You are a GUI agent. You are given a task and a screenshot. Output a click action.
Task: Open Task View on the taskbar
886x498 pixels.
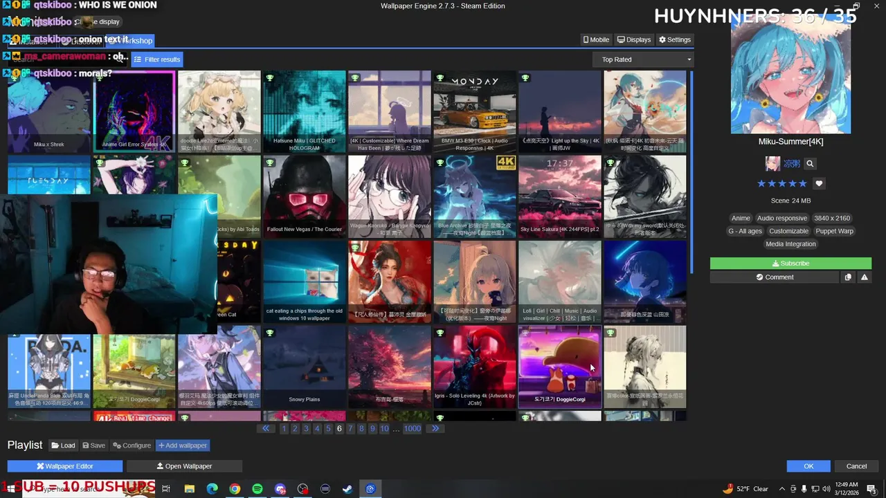(166, 489)
